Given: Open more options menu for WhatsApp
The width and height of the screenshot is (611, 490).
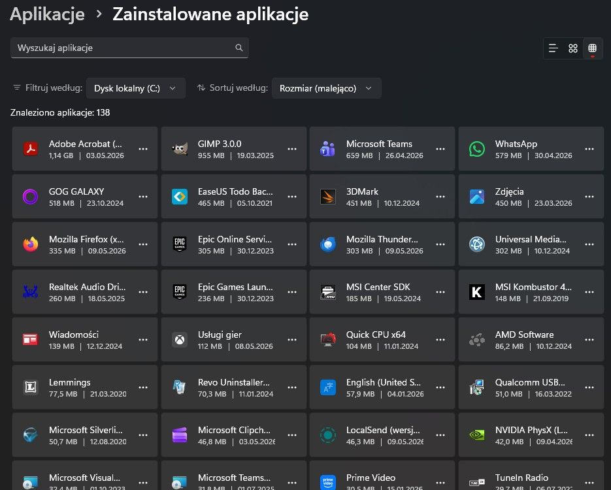Looking at the screenshot, I should 589,149.
